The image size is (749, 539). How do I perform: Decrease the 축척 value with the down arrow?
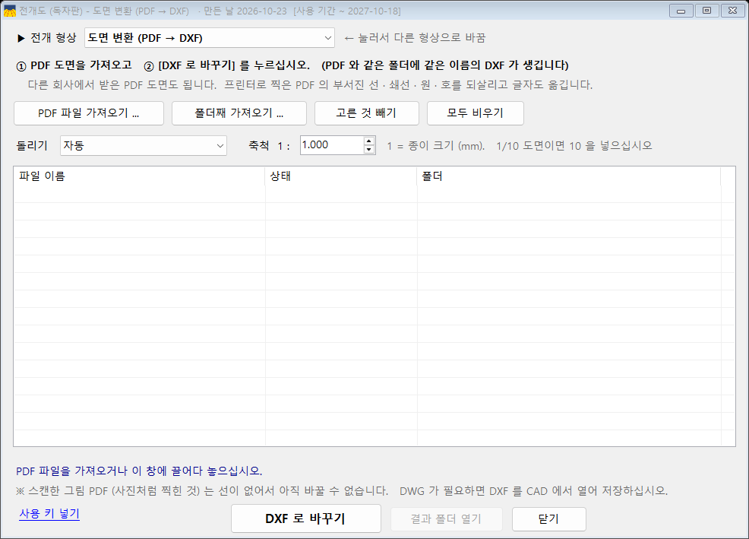tap(368, 149)
